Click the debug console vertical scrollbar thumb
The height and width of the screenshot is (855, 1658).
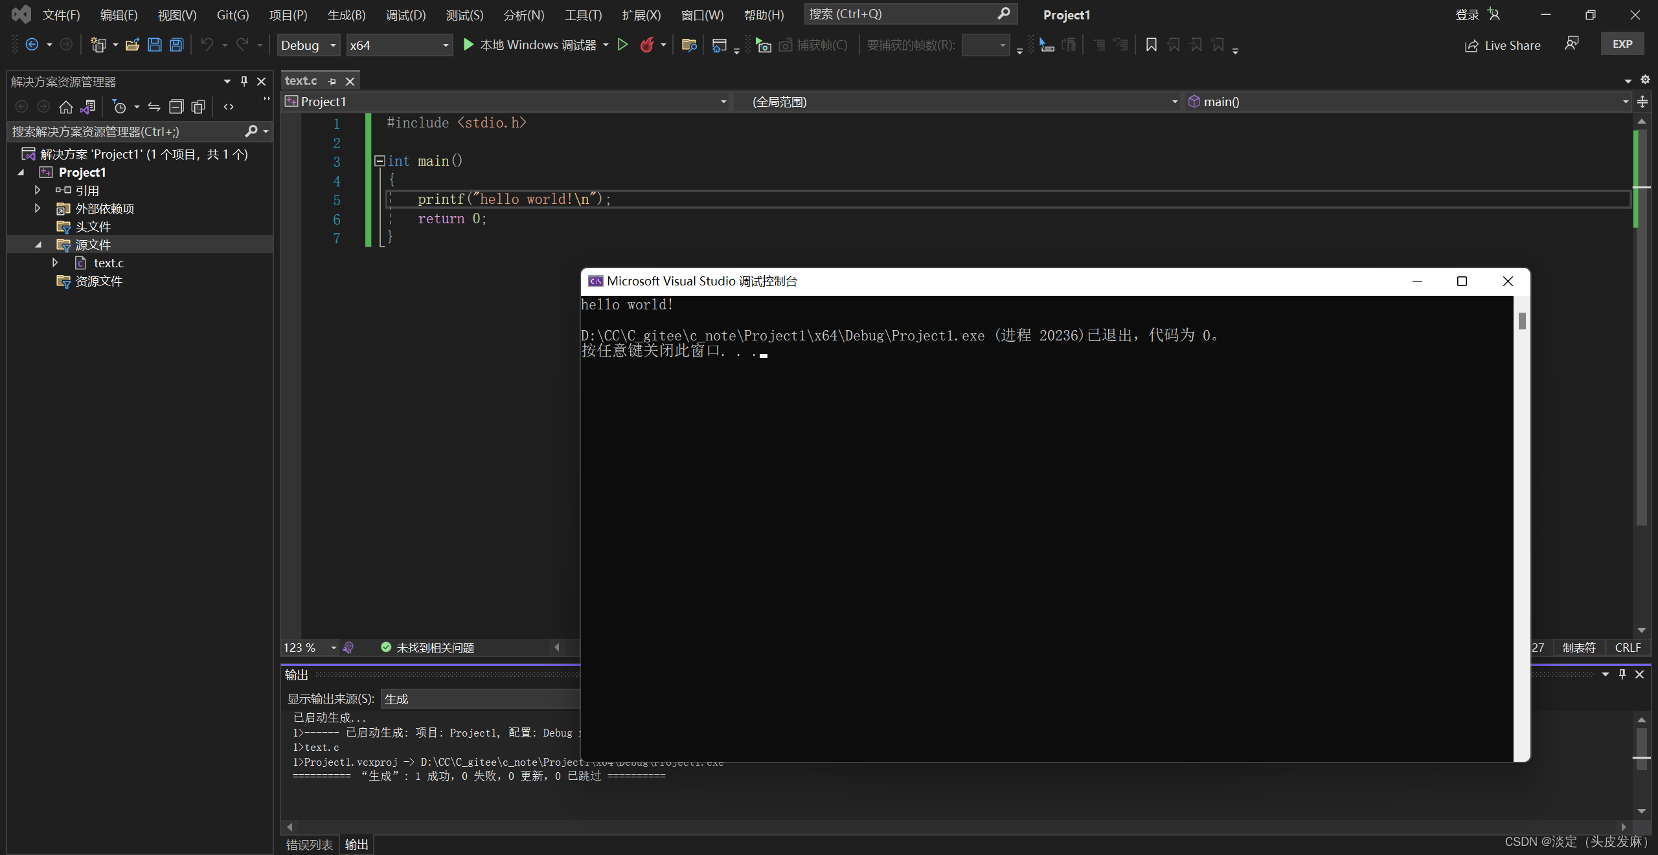(x=1522, y=321)
